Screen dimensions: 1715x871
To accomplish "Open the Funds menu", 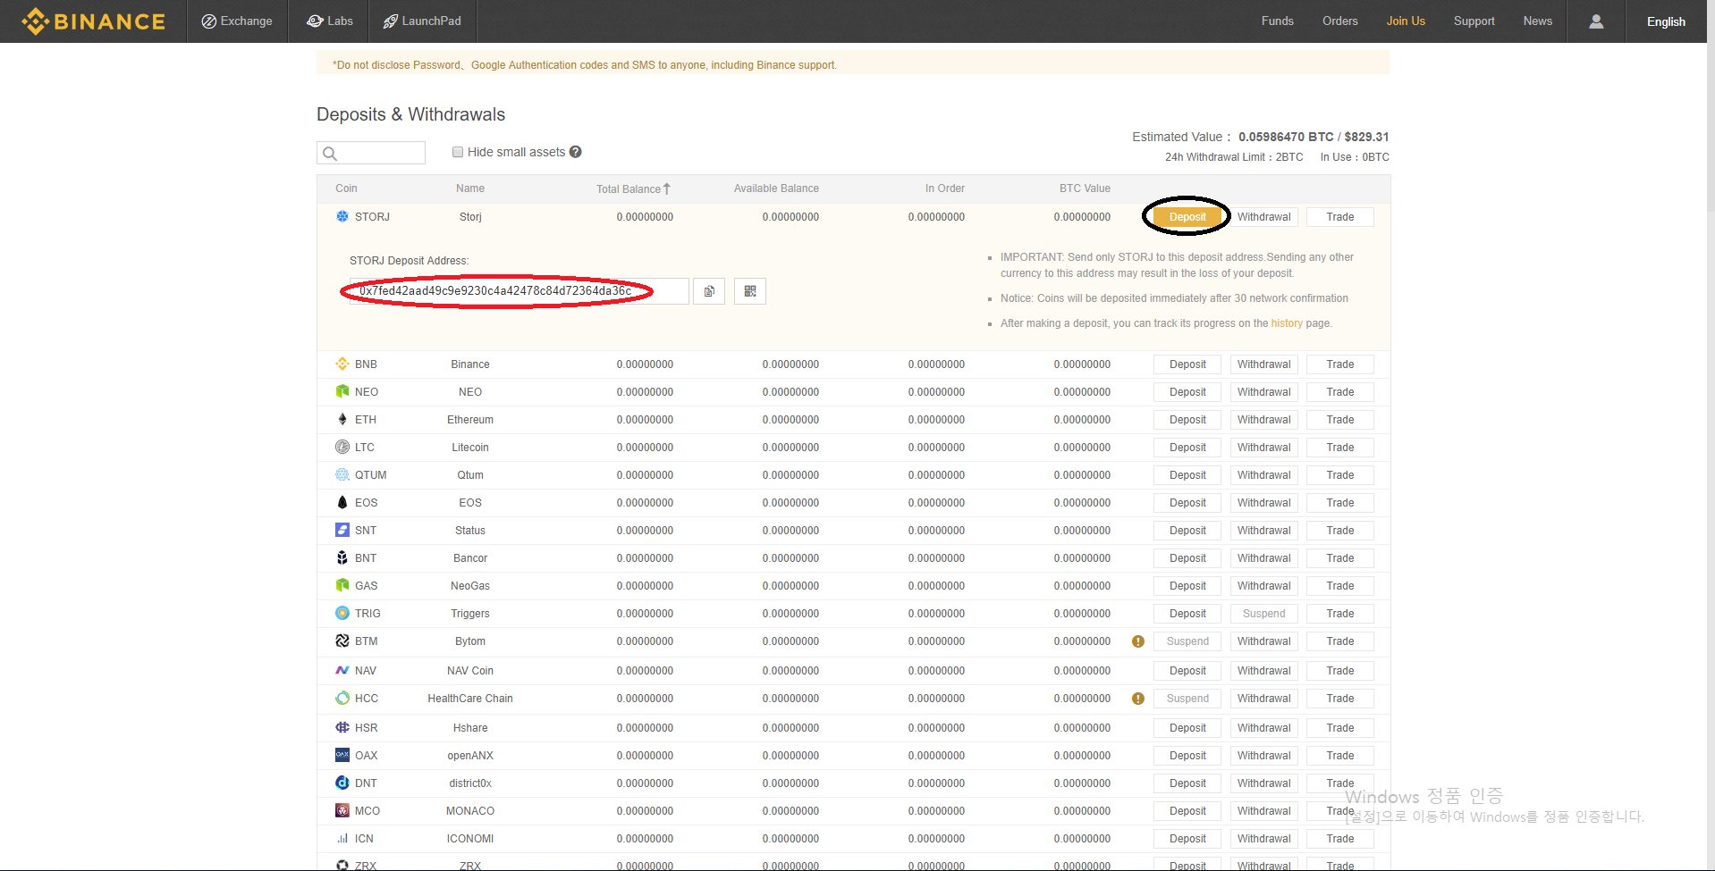I will pos(1277,21).
